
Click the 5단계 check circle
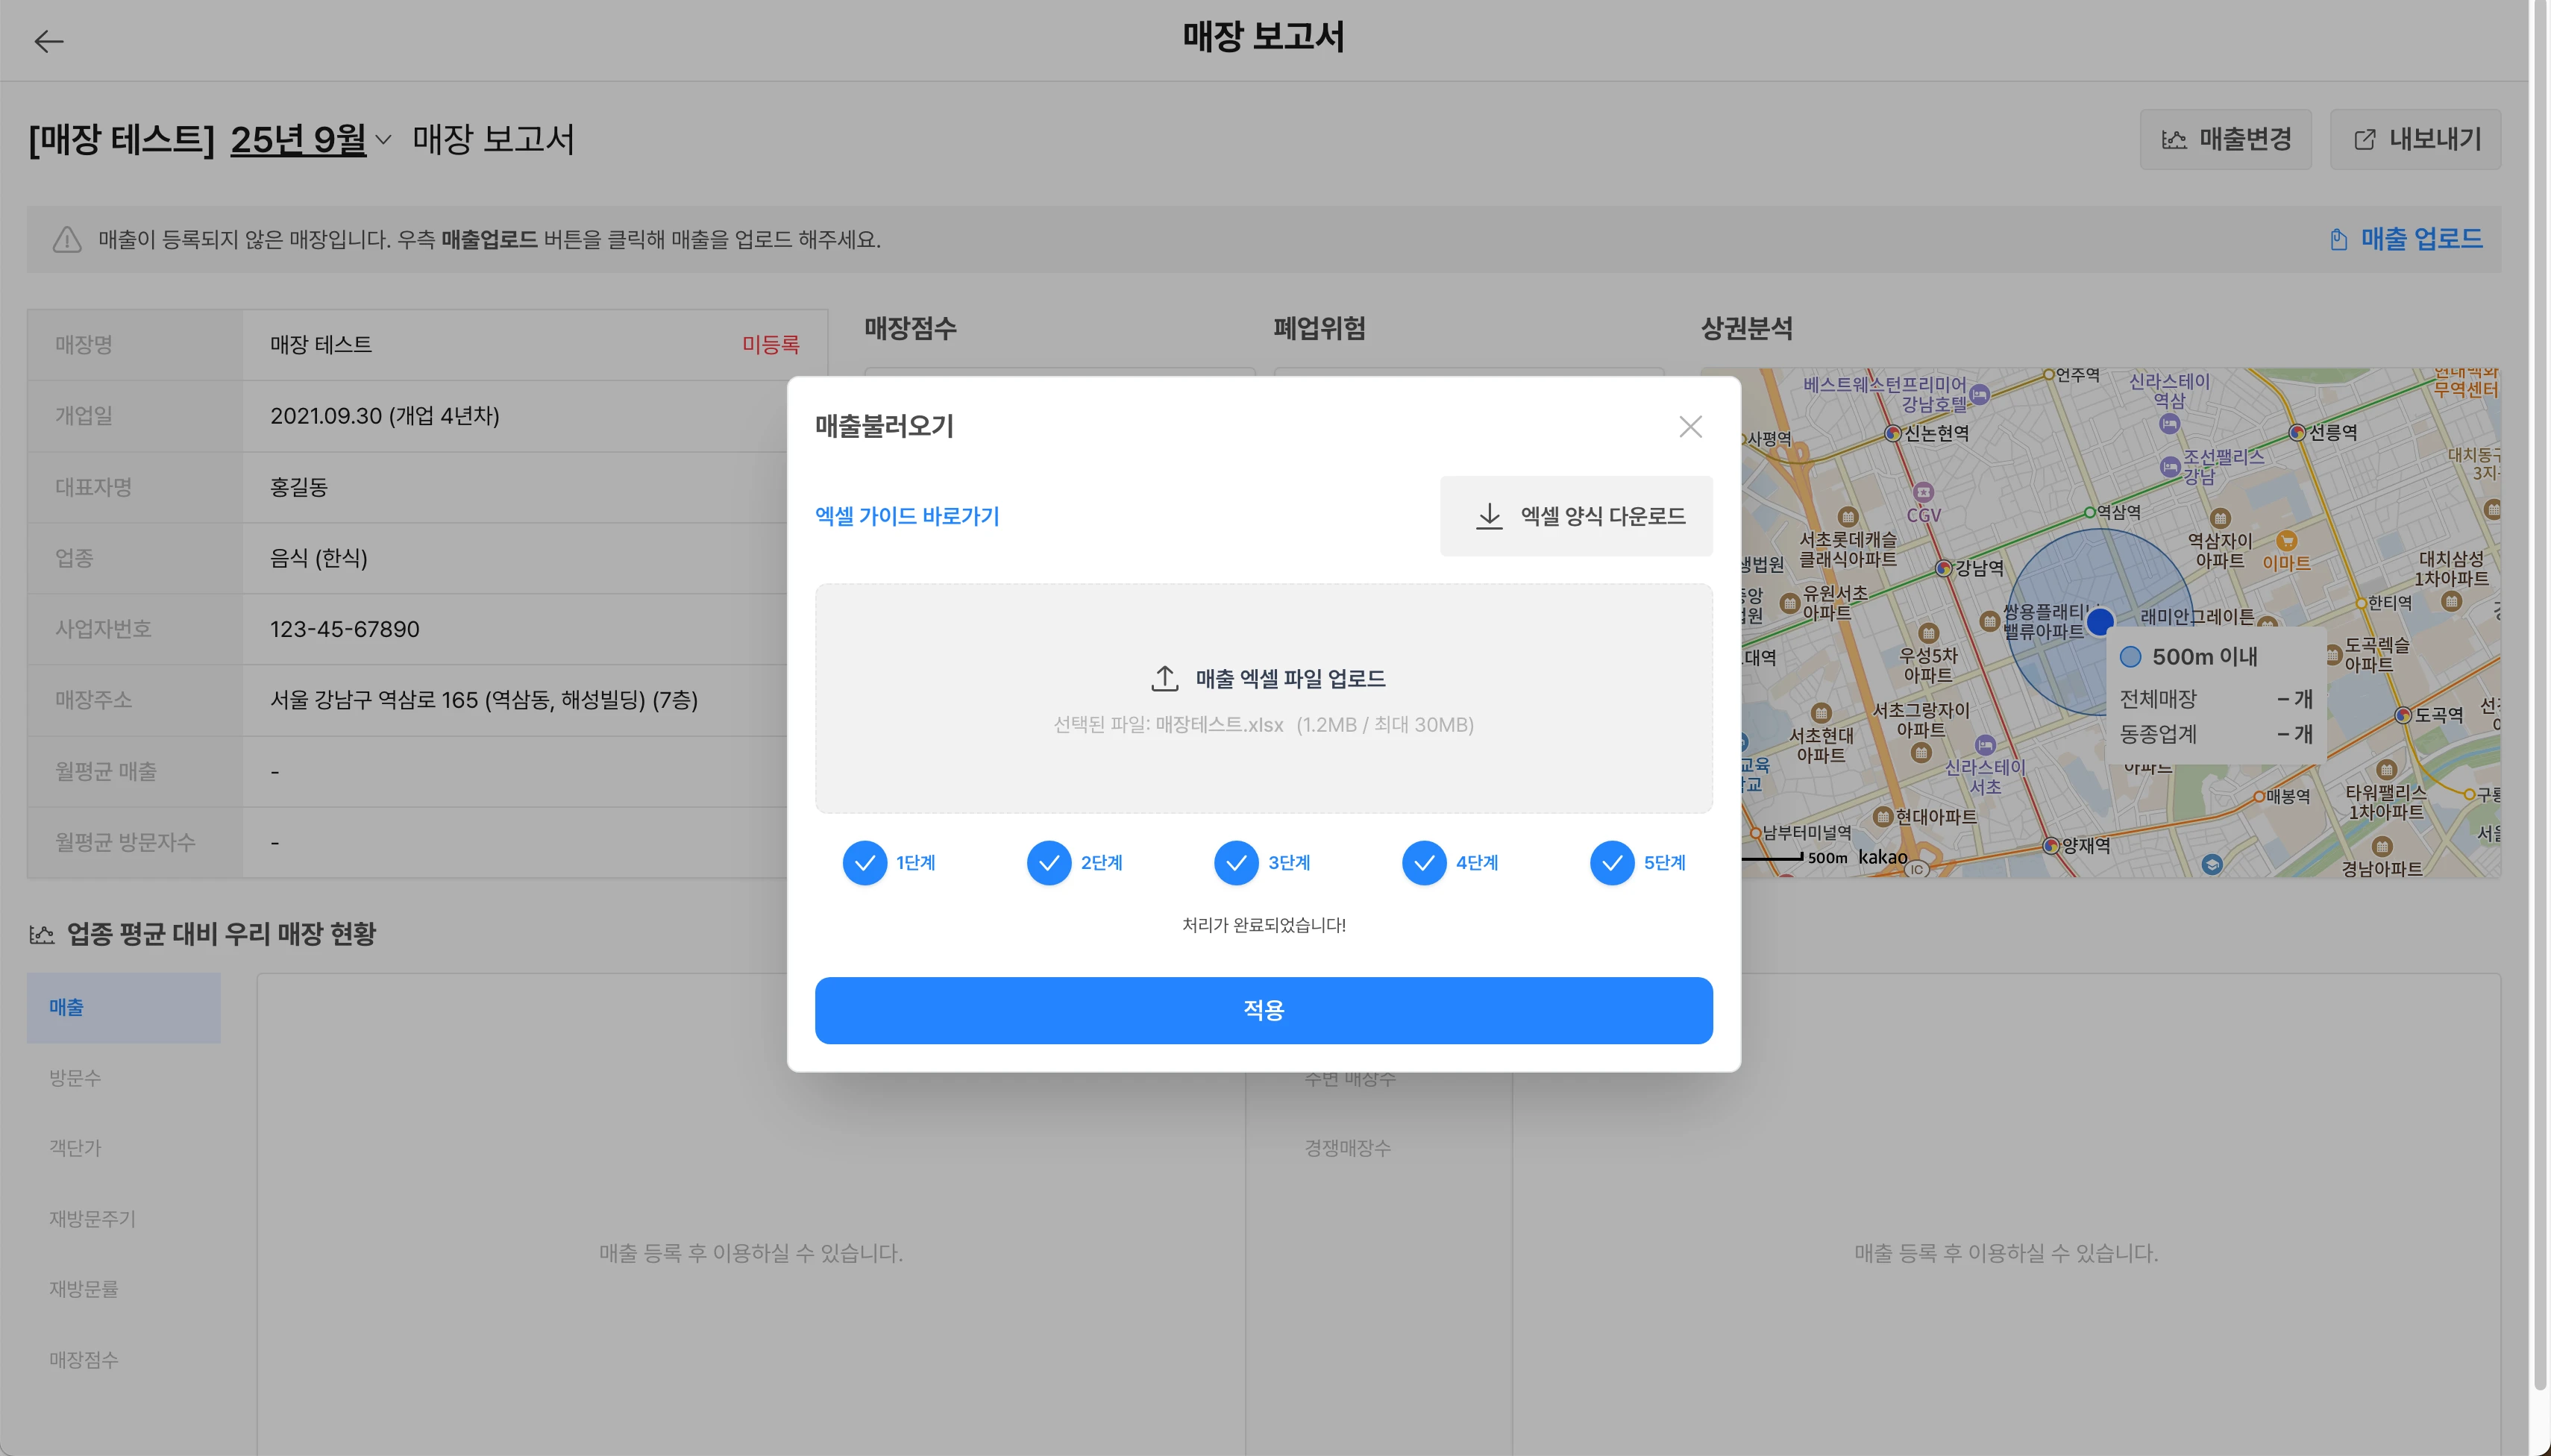(x=1612, y=863)
